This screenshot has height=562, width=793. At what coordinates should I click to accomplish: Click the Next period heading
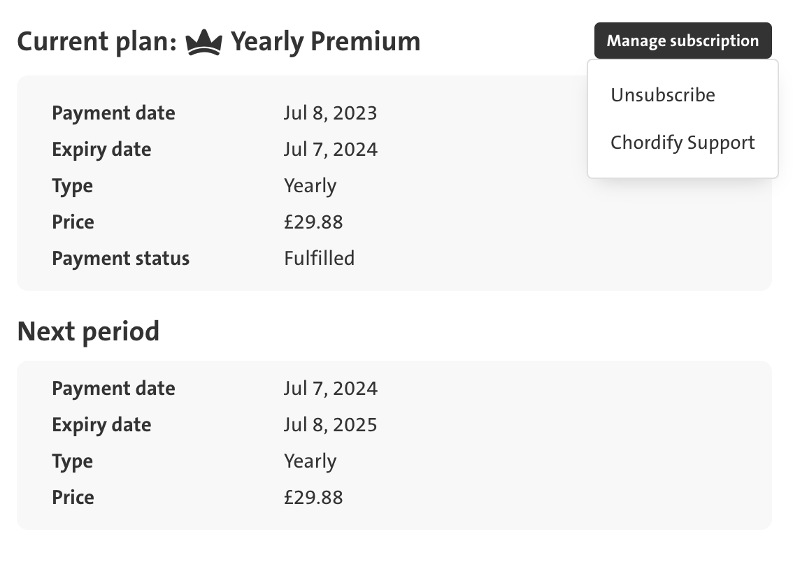(88, 331)
